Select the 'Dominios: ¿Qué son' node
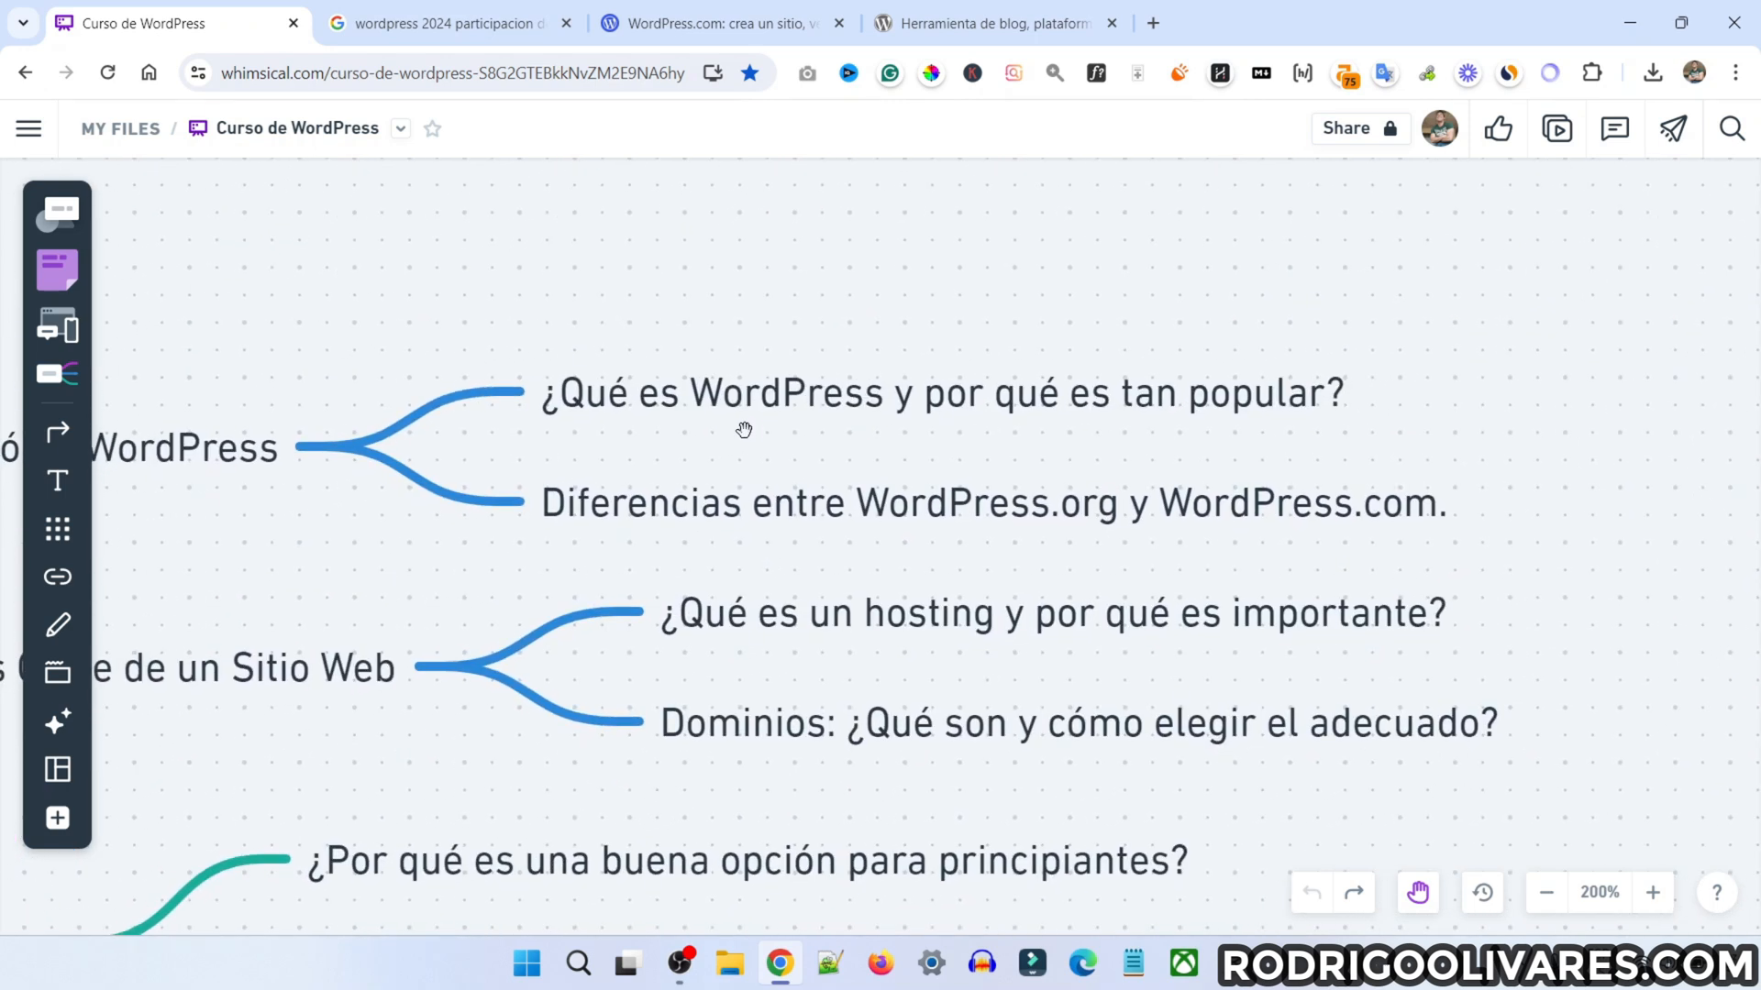The height and width of the screenshot is (990, 1761). click(x=1080, y=723)
